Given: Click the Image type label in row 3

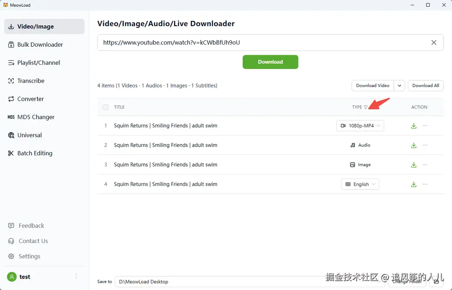Looking at the screenshot, I should tap(360, 165).
